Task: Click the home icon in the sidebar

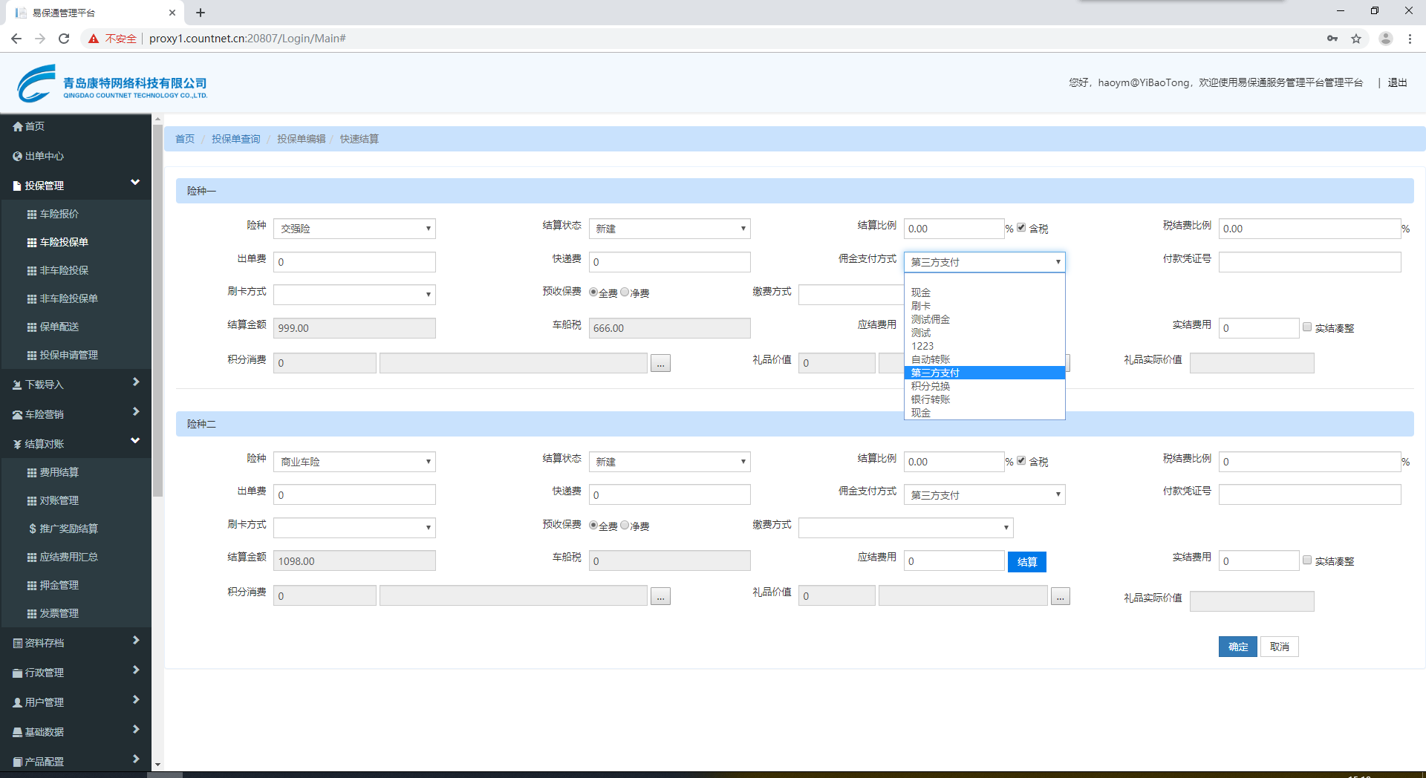Action: point(18,127)
